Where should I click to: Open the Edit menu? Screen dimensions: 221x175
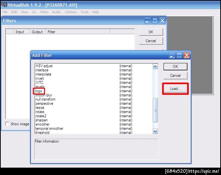click(x=14, y=12)
